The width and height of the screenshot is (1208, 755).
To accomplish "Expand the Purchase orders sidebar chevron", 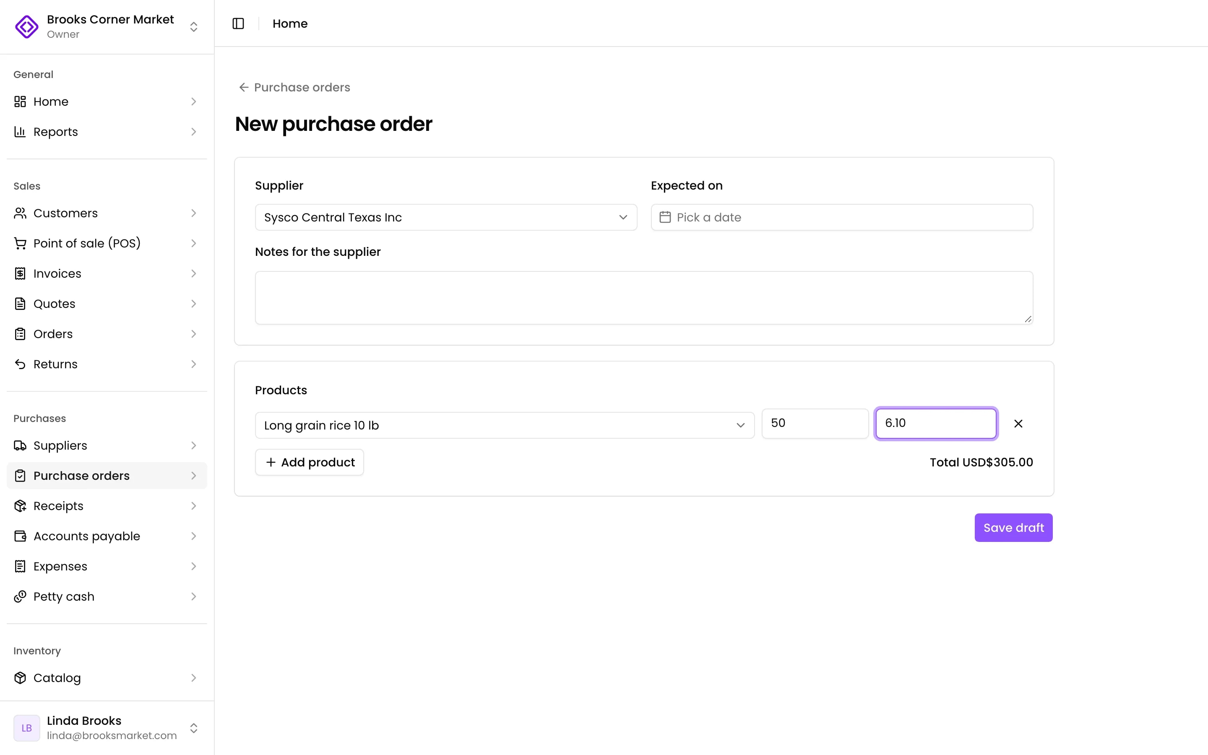I will tap(194, 476).
